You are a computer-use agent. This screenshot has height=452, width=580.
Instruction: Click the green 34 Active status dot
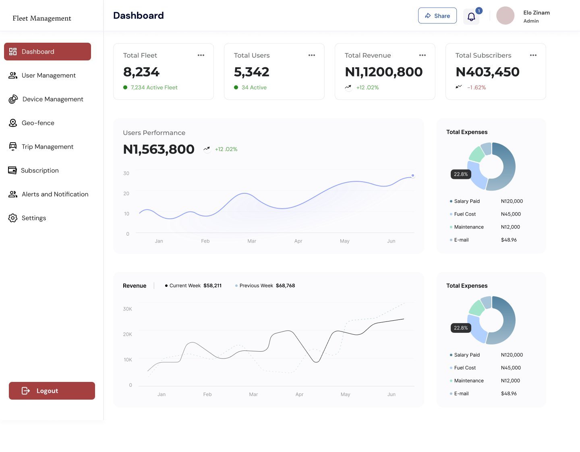tap(236, 87)
